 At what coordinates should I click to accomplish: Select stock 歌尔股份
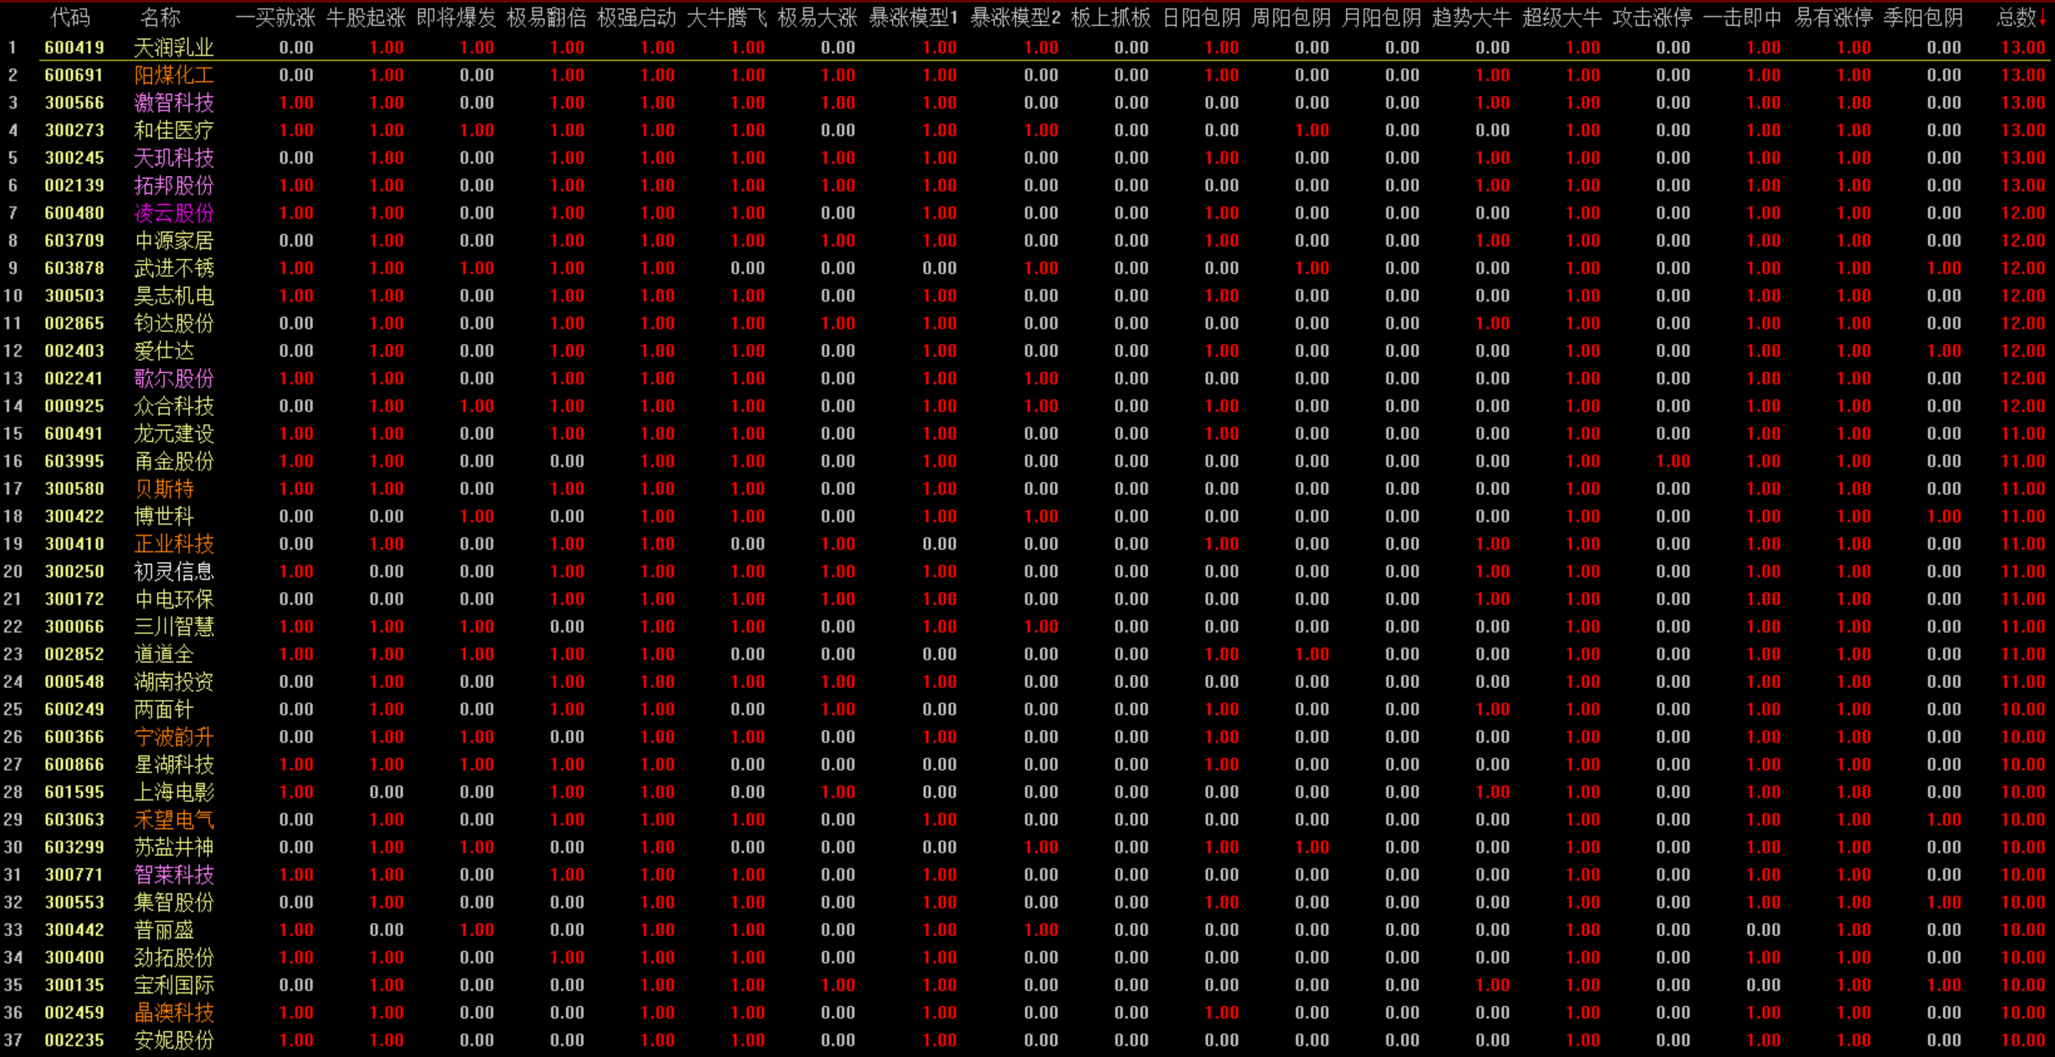click(174, 379)
